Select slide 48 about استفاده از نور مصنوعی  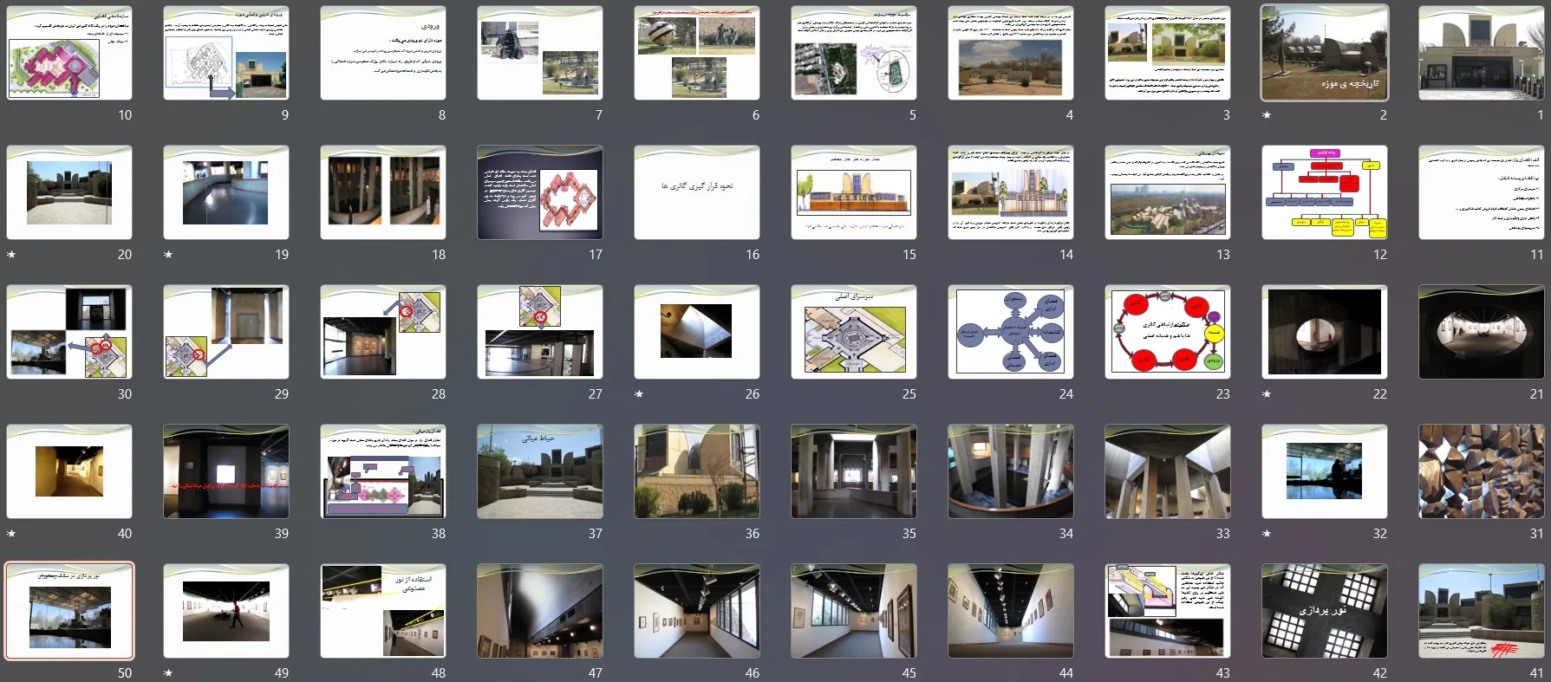pos(382,611)
